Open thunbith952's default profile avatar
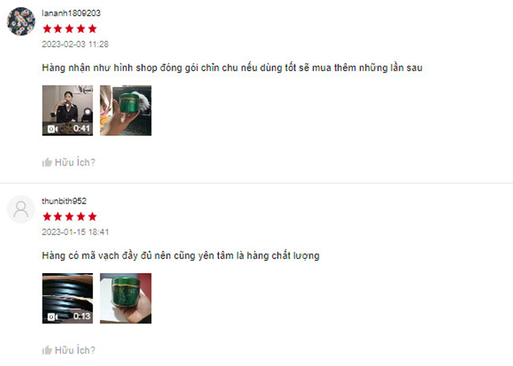Image resolution: width=513 pixels, height=366 pixels. (21, 209)
